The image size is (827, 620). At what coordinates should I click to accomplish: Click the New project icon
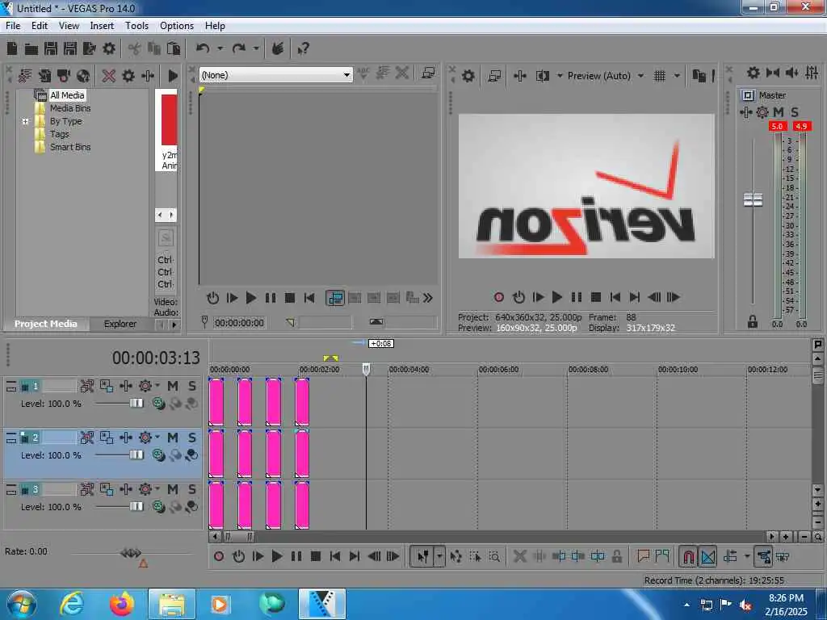click(x=11, y=49)
